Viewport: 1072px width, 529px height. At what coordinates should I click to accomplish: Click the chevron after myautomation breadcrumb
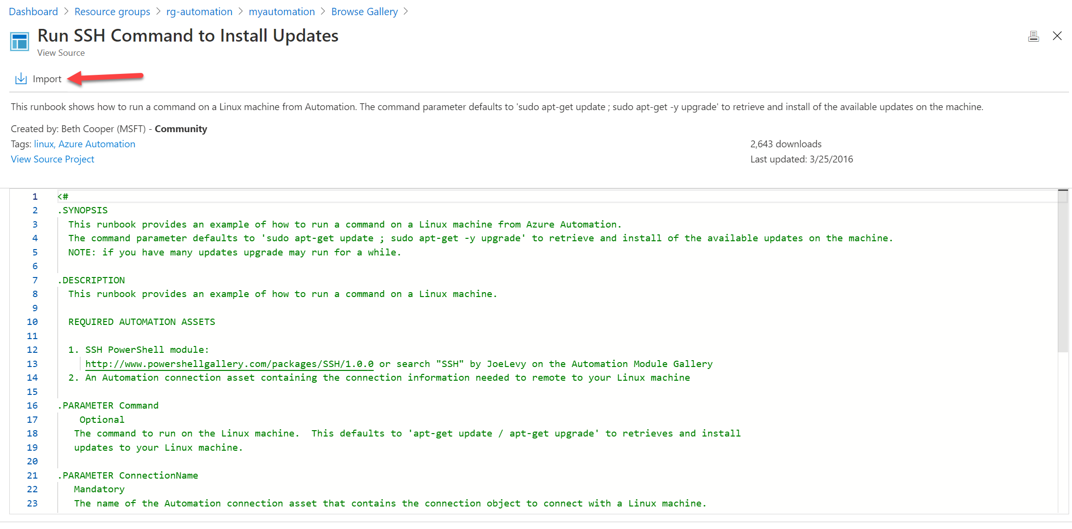[x=323, y=11]
